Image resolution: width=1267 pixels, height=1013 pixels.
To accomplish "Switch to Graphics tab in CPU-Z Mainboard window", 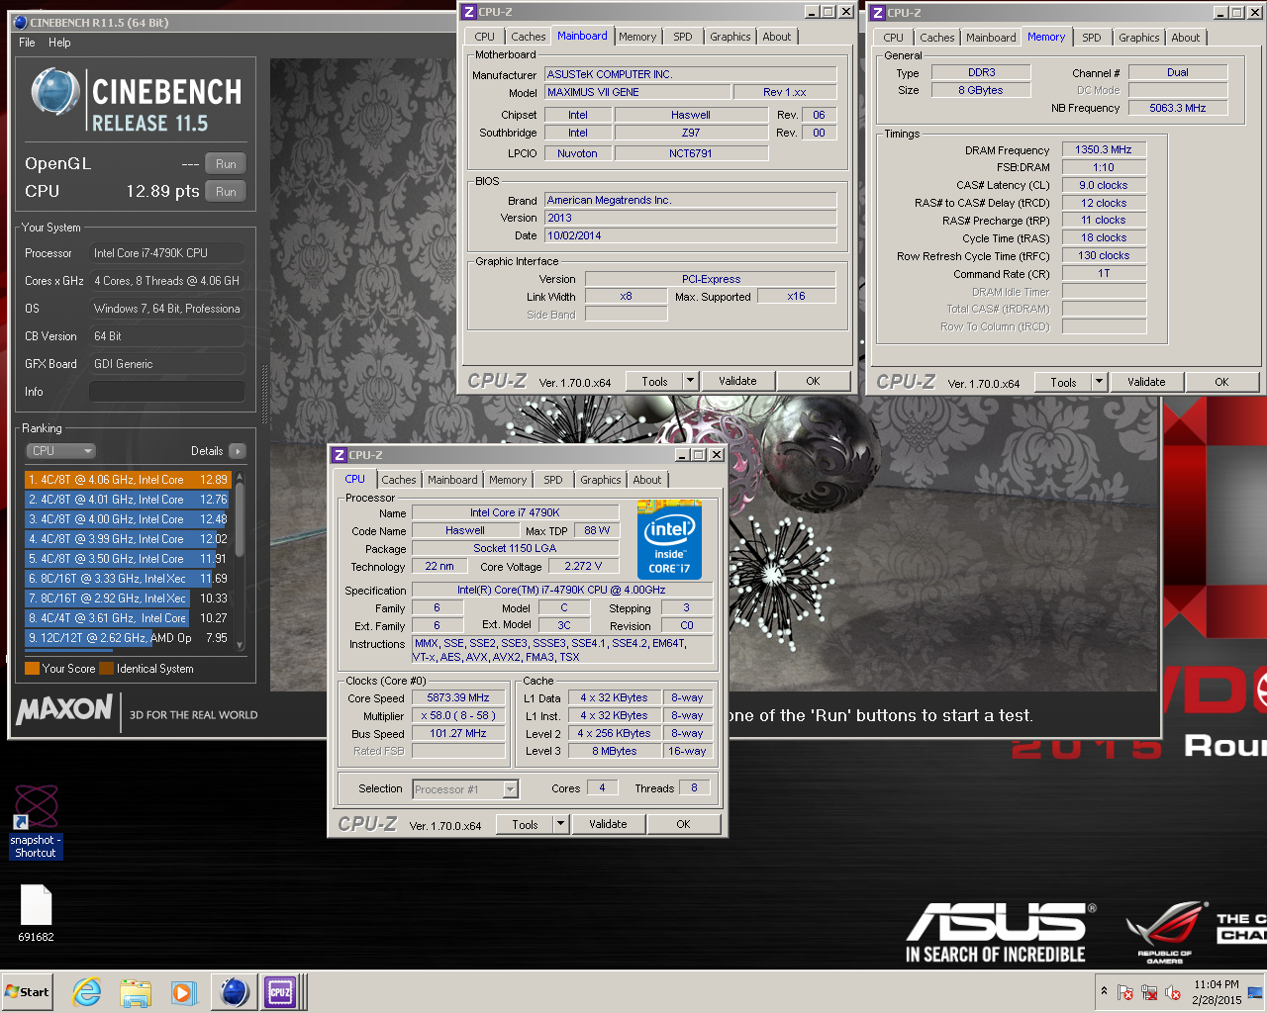I will pyautogui.click(x=731, y=37).
